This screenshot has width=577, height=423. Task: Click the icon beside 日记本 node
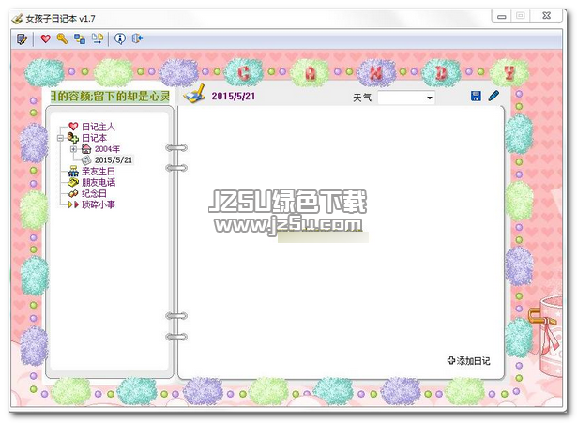(x=73, y=138)
